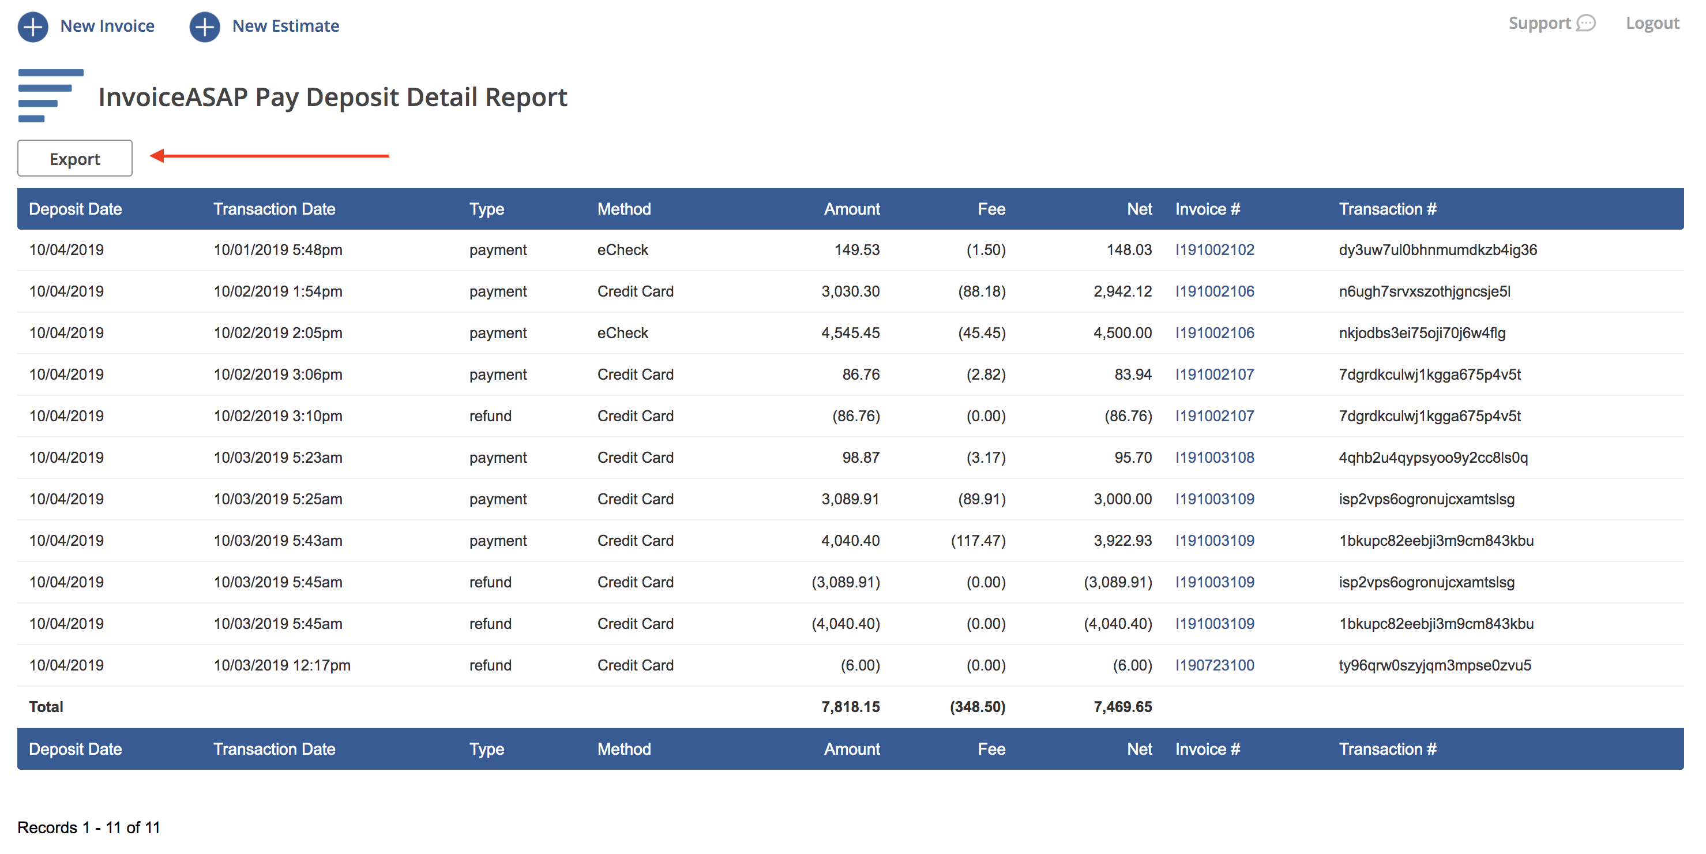1706x854 pixels.
Task: Open invoice I190723100
Action: click(x=1215, y=665)
